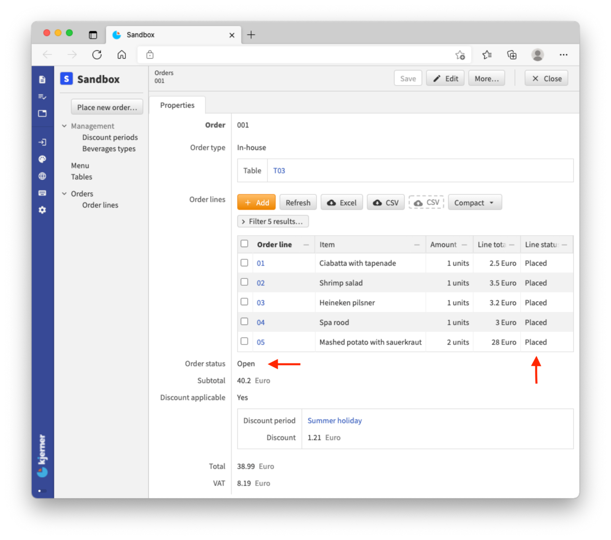Open the Compact view dropdown

pos(475,202)
